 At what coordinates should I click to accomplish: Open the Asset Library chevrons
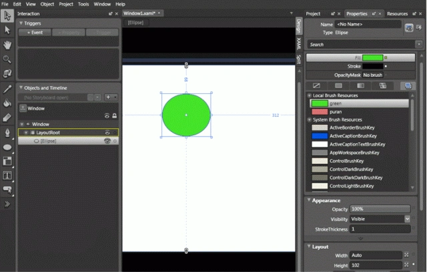tap(7, 204)
